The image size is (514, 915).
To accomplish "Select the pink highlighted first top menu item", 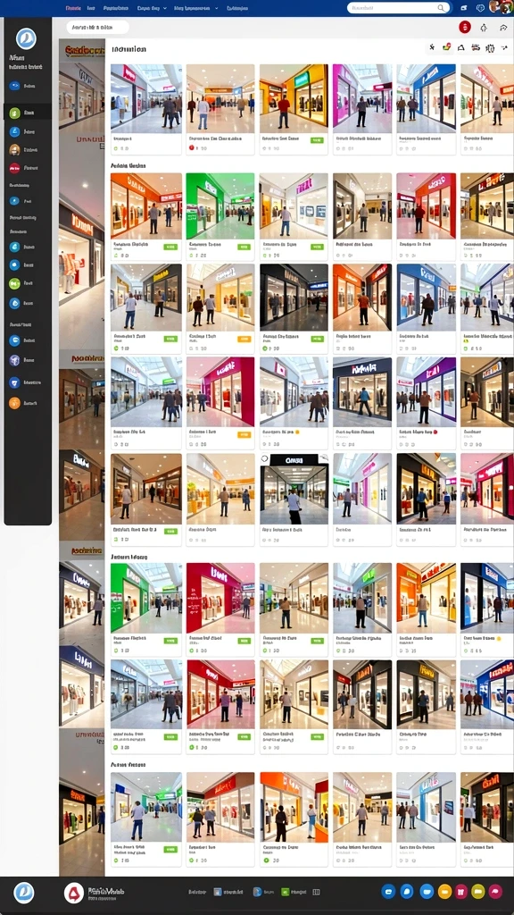I will [73, 8].
